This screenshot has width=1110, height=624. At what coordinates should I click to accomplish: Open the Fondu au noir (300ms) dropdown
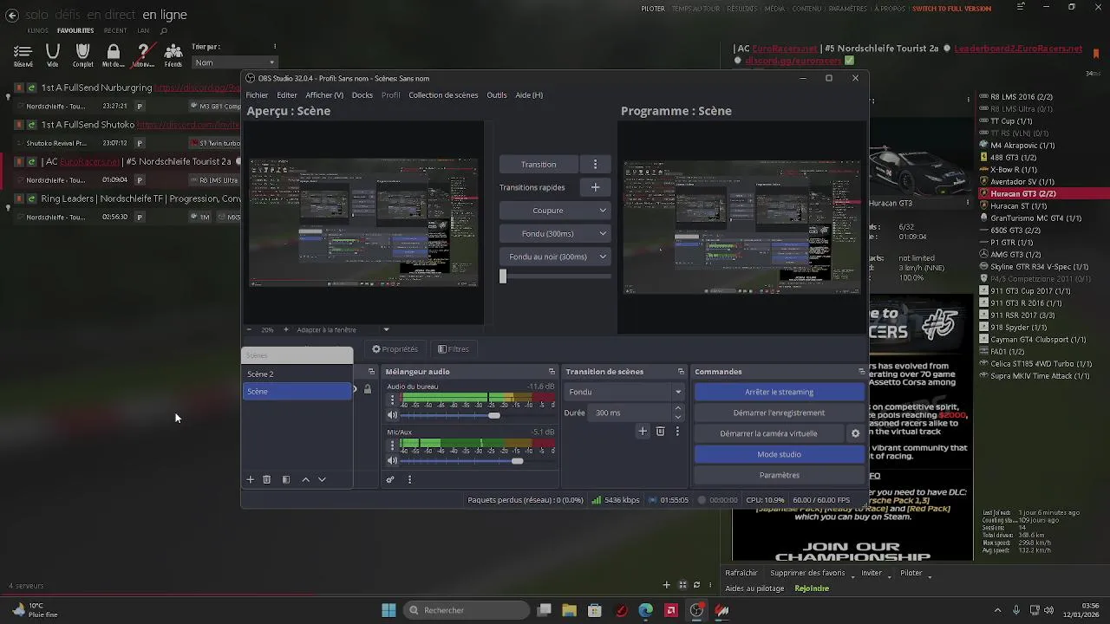pos(603,257)
